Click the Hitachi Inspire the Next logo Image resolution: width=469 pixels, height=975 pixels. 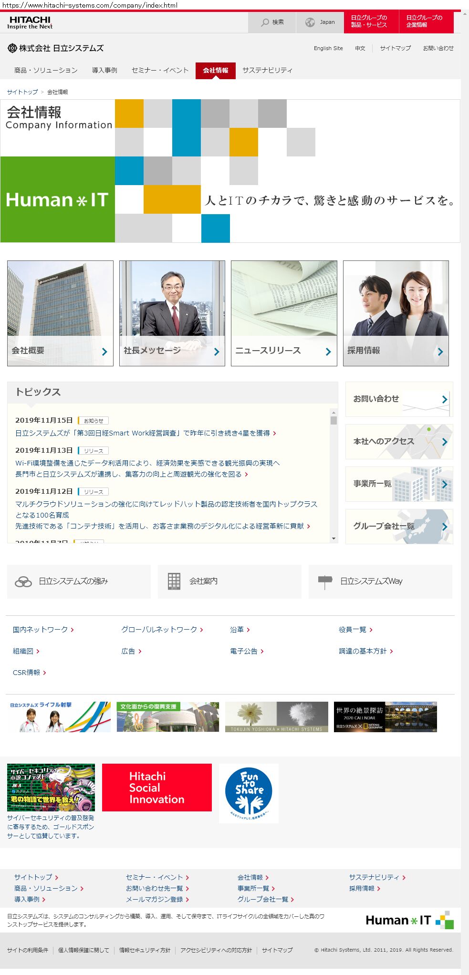[30, 22]
